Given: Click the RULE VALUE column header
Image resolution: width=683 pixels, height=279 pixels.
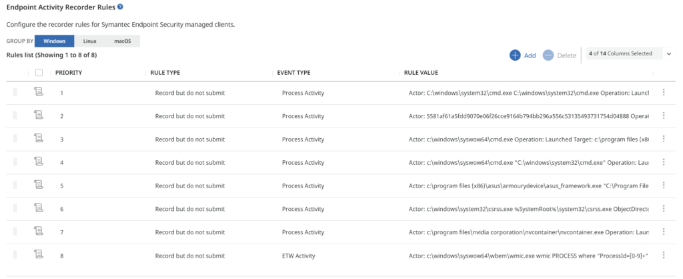Looking at the screenshot, I should tap(421, 73).
